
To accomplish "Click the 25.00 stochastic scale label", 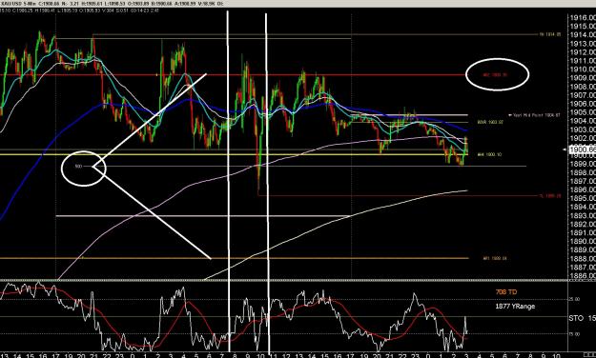I will coord(574,299).
